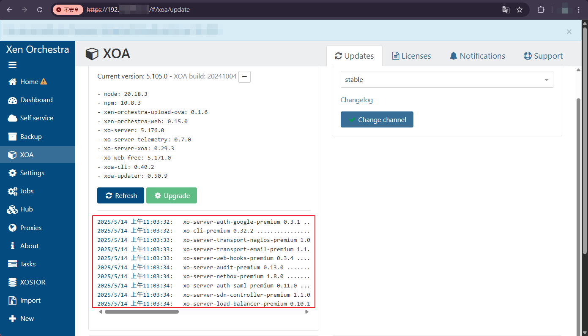Click the warning triangle next to Home
This screenshot has height=336, width=588.
[x=44, y=82]
